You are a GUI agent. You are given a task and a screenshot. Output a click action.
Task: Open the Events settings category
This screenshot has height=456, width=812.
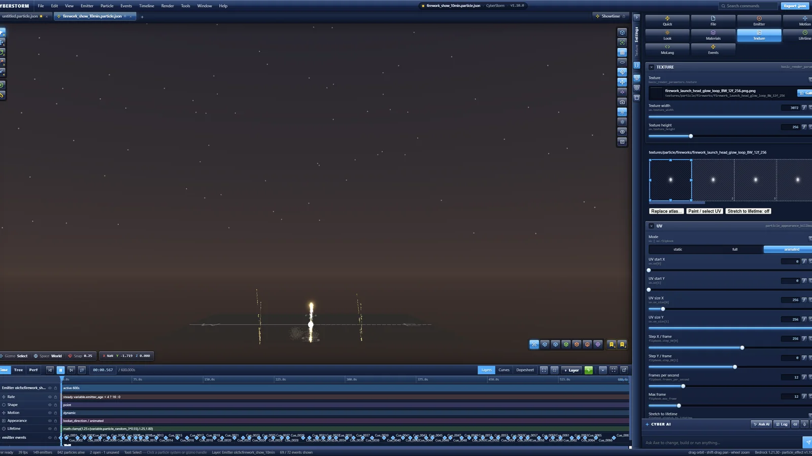(x=713, y=50)
